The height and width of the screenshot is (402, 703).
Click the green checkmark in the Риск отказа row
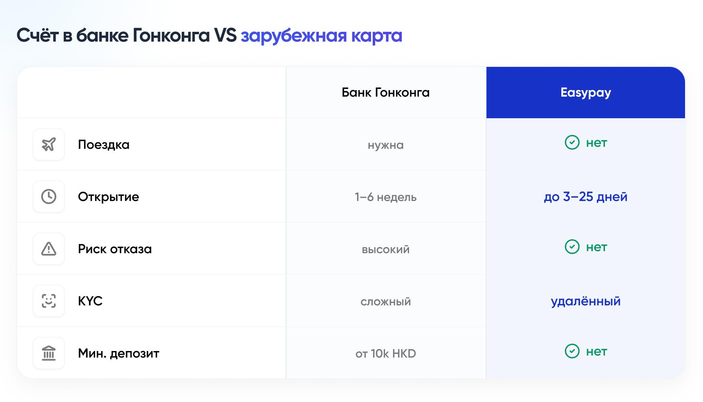(x=572, y=247)
